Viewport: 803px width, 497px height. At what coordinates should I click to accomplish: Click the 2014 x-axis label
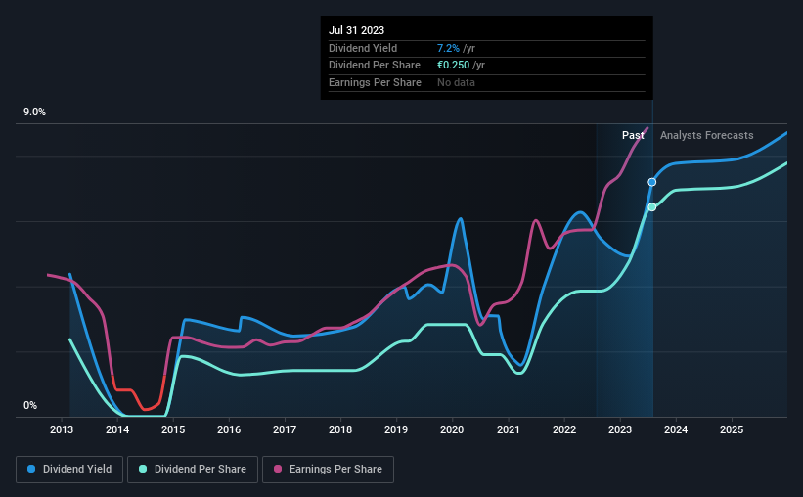click(x=117, y=429)
